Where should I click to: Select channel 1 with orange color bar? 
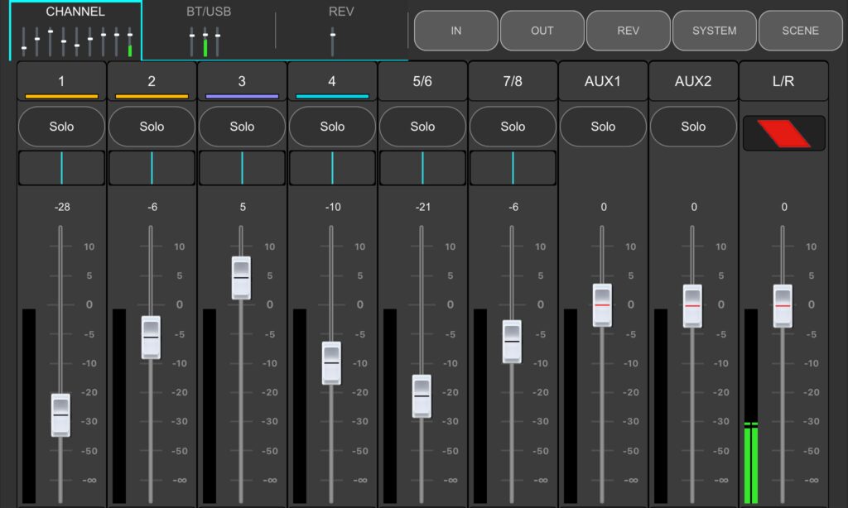[x=61, y=81]
